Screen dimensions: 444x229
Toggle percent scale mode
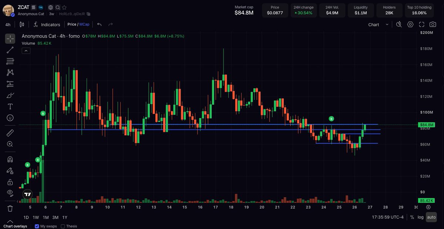[412, 217]
